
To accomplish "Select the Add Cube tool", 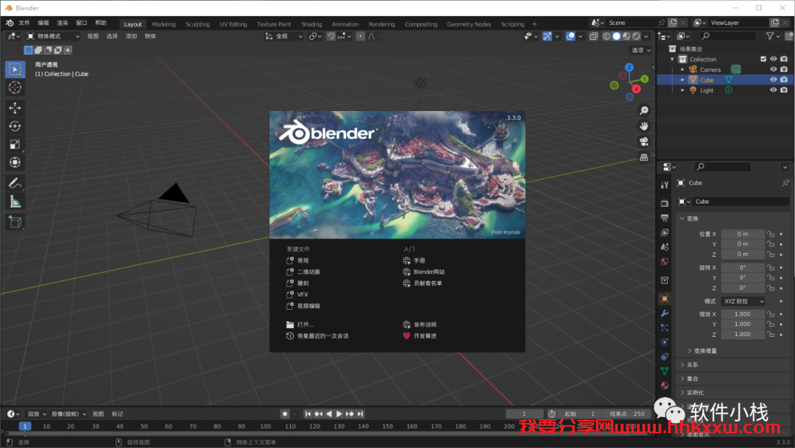I will coord(15,222).
